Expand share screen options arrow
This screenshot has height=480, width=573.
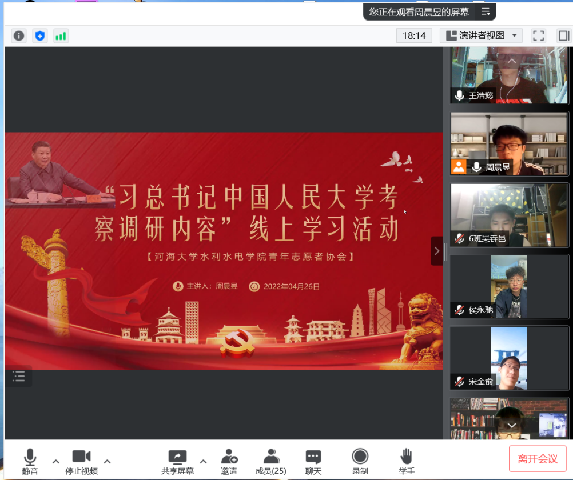(203, 461)
